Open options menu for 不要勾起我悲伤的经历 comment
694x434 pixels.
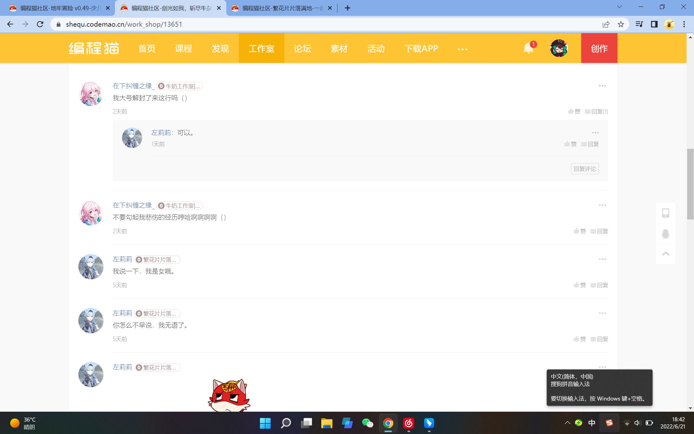tap(602, 205)
